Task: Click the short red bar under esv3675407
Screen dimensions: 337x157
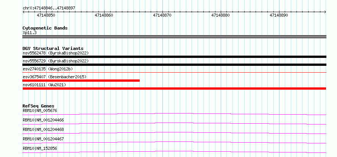Action: (81, 81)
